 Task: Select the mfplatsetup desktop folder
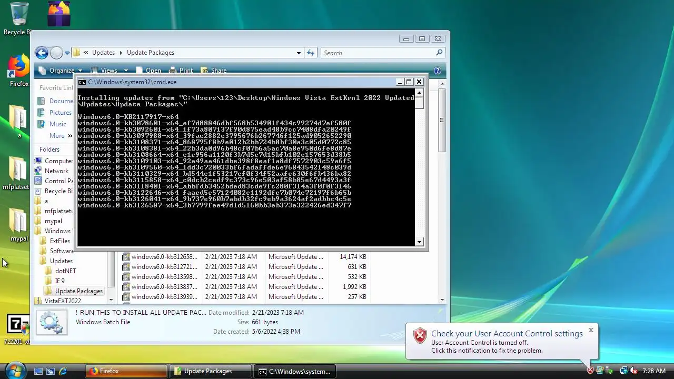(17, 174)
